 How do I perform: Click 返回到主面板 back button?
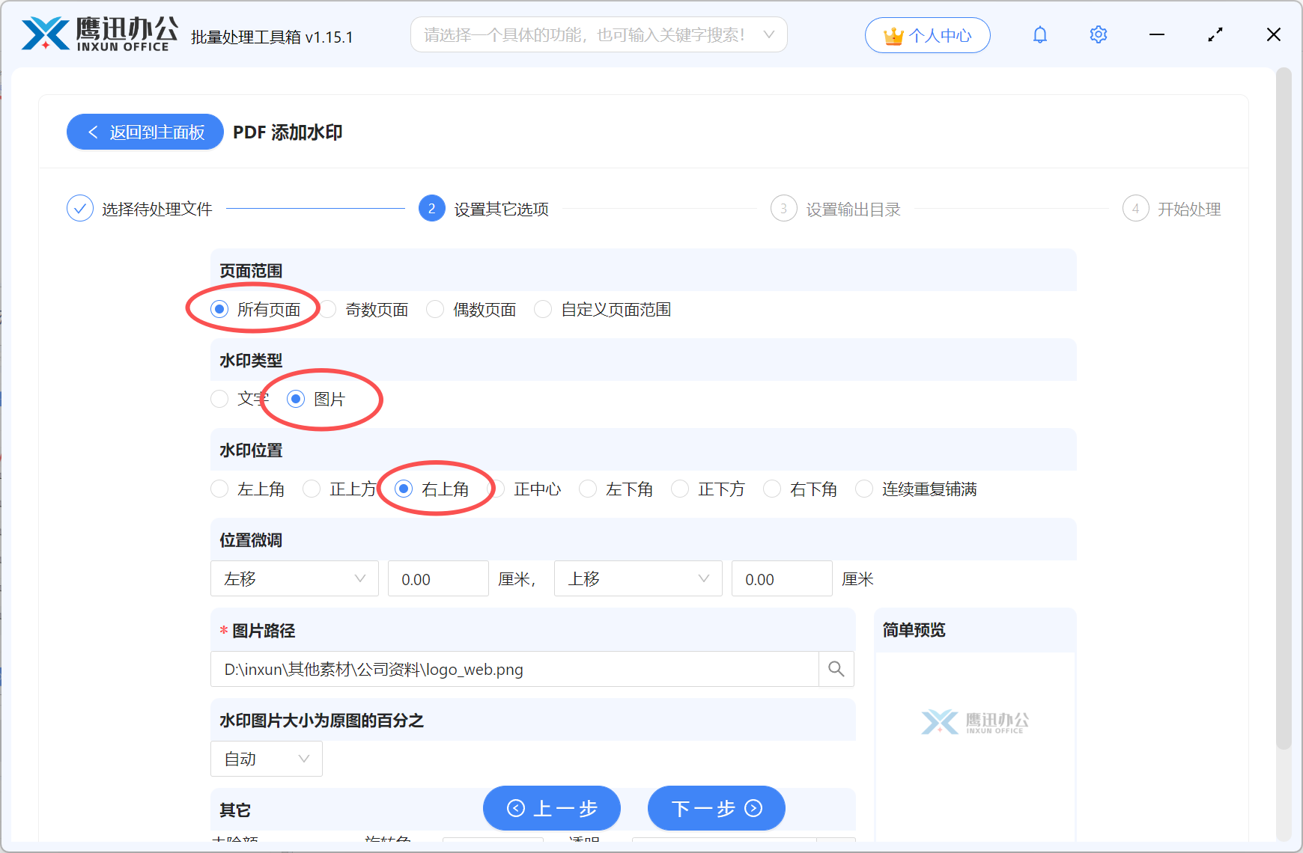(x=145, y=132)
